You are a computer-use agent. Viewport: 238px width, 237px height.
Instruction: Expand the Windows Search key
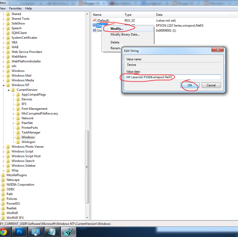point(3,161)
